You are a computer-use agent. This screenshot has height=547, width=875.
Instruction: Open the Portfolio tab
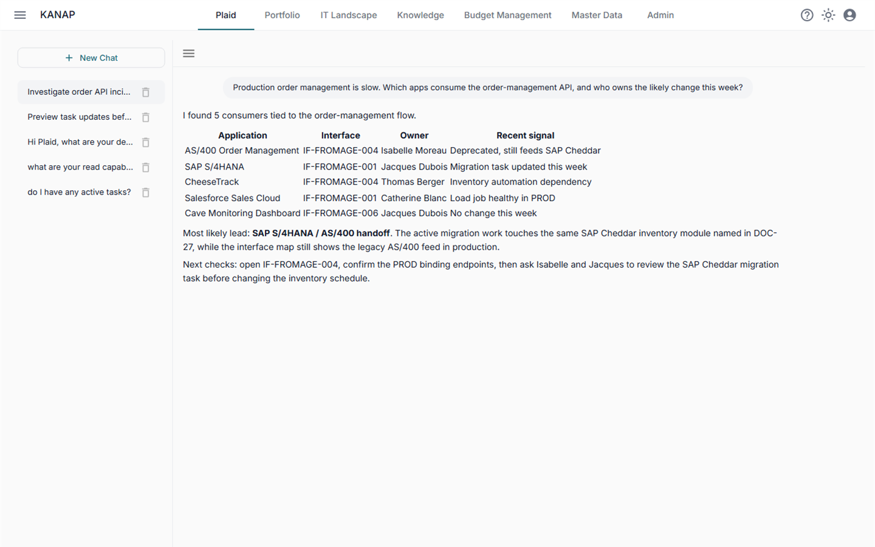[282, 15]
